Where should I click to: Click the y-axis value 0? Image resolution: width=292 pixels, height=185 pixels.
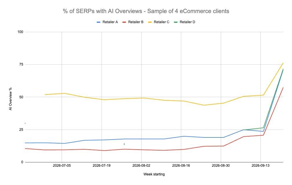pos(22,162)
